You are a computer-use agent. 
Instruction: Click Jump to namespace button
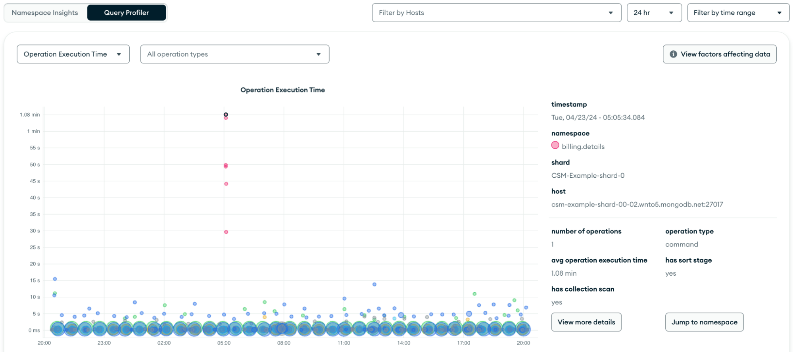(704, 322)
